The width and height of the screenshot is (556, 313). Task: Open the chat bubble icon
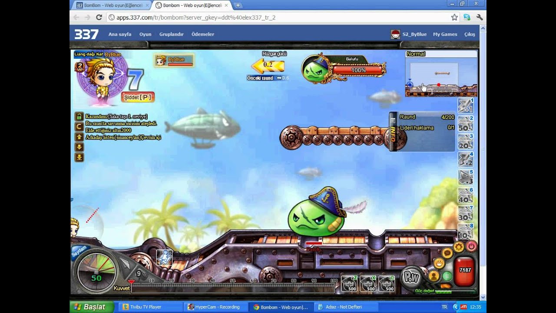[447, 253]
